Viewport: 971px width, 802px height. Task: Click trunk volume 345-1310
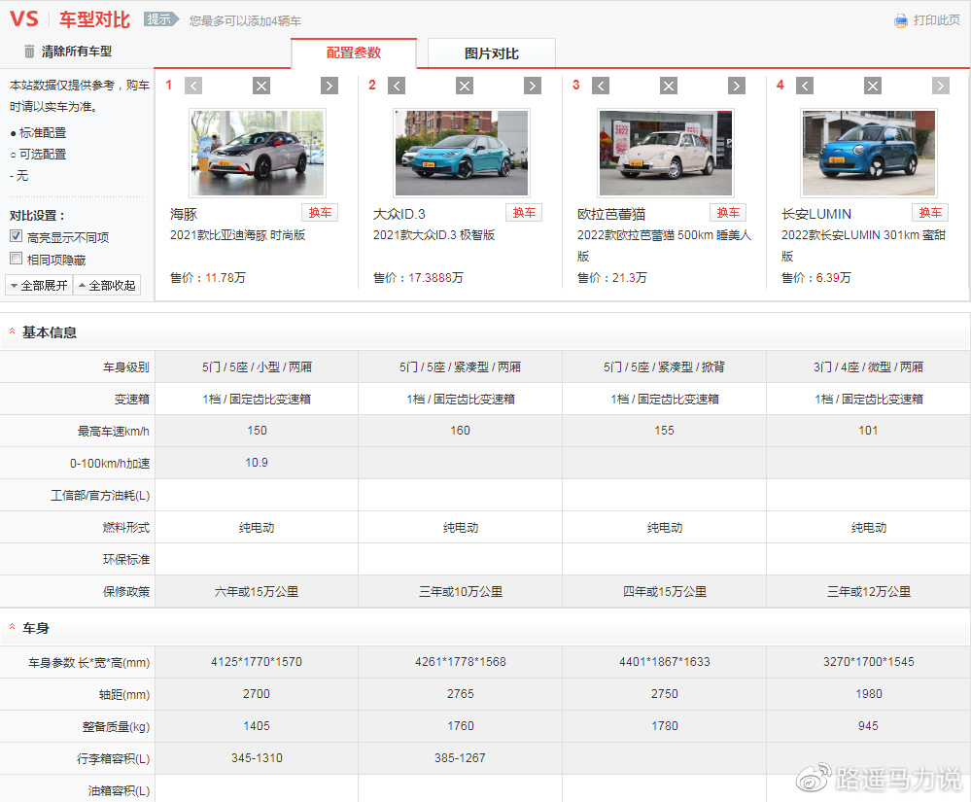[257, 758]
